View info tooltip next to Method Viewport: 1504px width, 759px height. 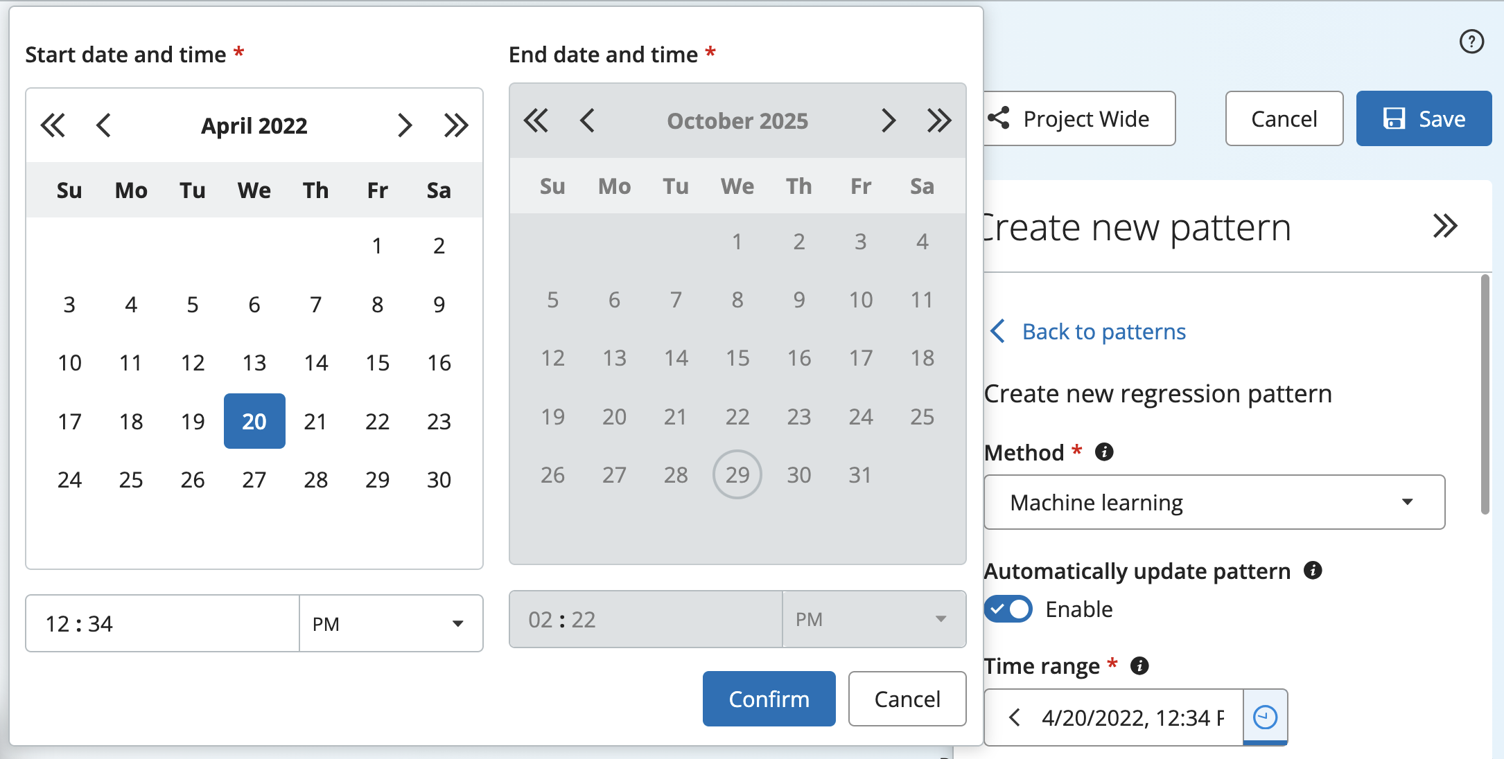coord(1105,452)
